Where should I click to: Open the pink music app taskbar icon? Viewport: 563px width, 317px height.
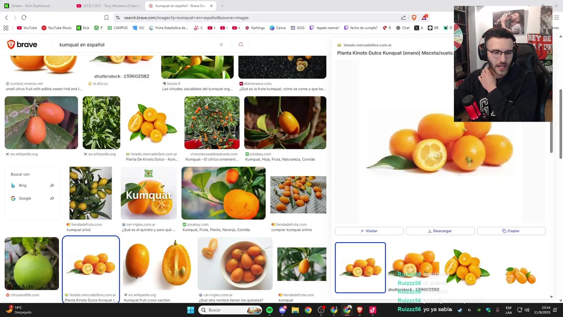[x=373, y=310]
